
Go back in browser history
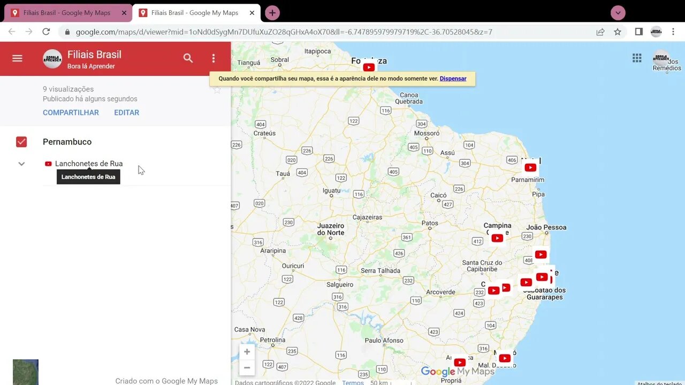pos(12,32)
